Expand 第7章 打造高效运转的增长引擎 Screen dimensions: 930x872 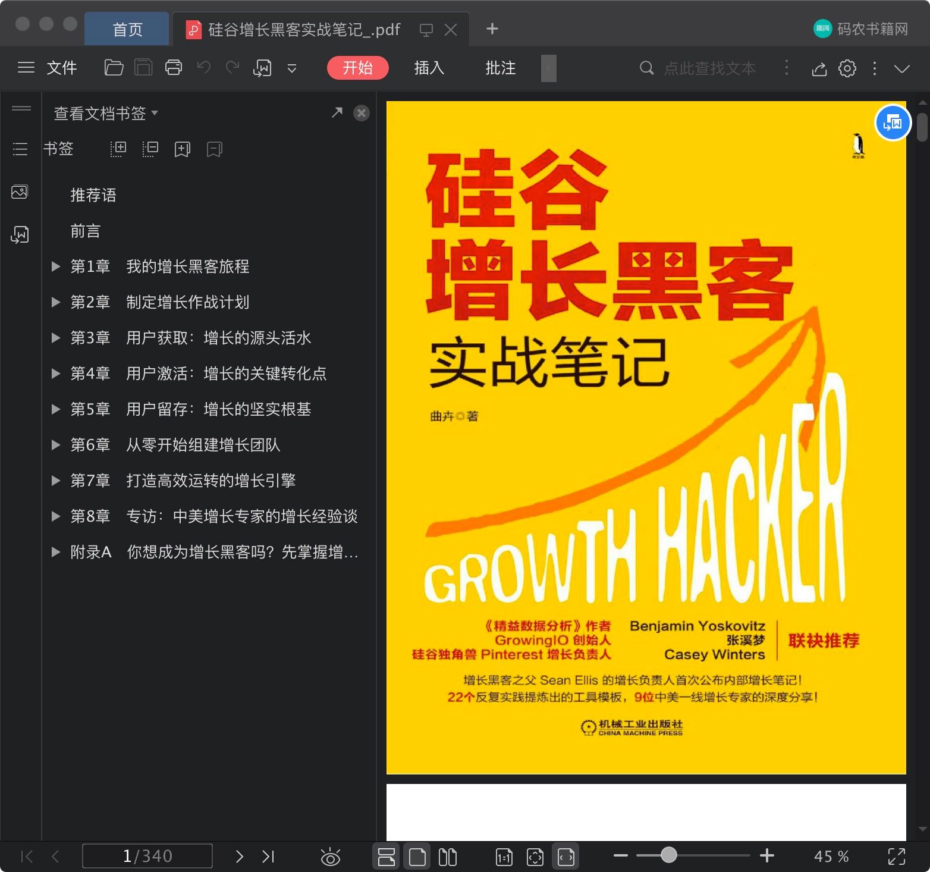(x=56, y=481)
